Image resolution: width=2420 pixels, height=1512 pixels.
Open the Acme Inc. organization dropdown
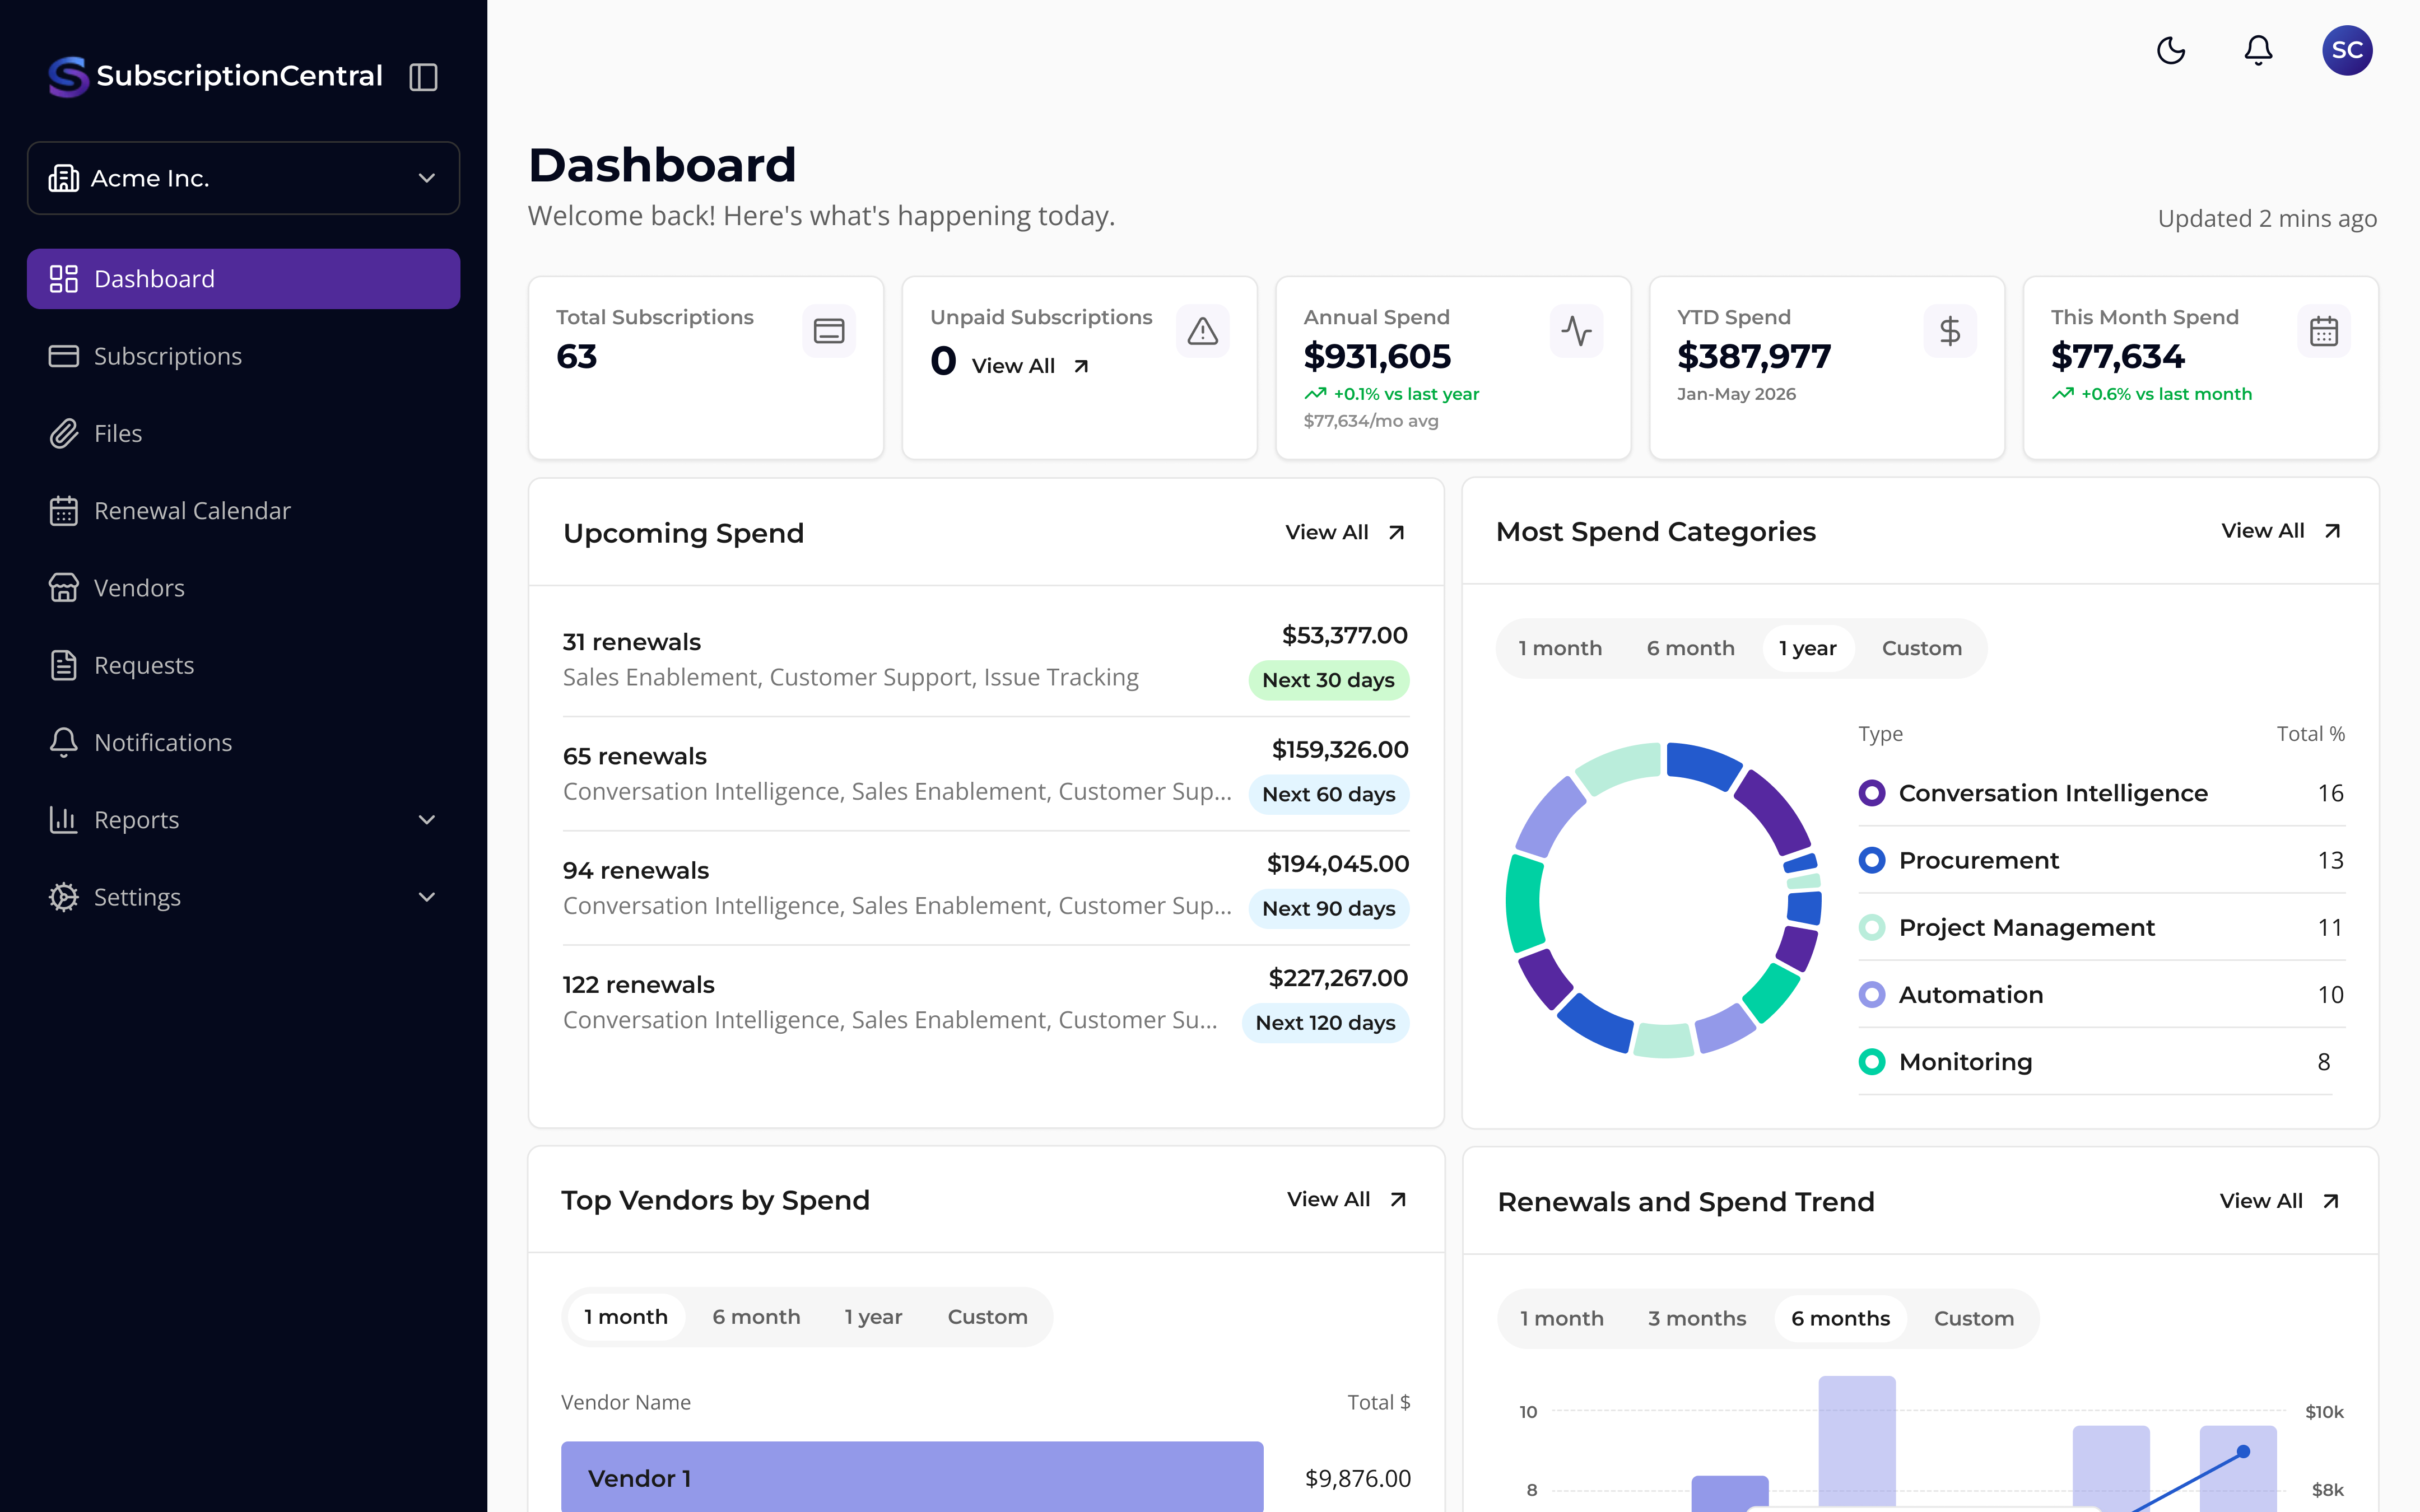click(243, 178)
